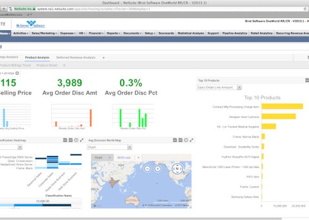Image resolution: width=309 pixels, height=220 pixels.
Task: Switch to the Deferred Revenue Analysis tab
Action: point(76,58)
